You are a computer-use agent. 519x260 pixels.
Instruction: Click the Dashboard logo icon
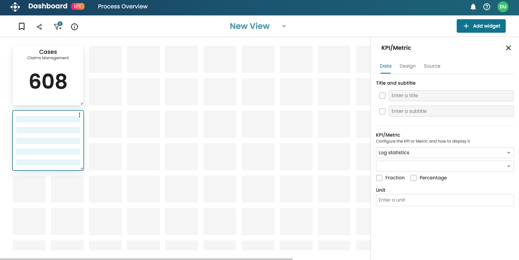click(x=15, y=7)
